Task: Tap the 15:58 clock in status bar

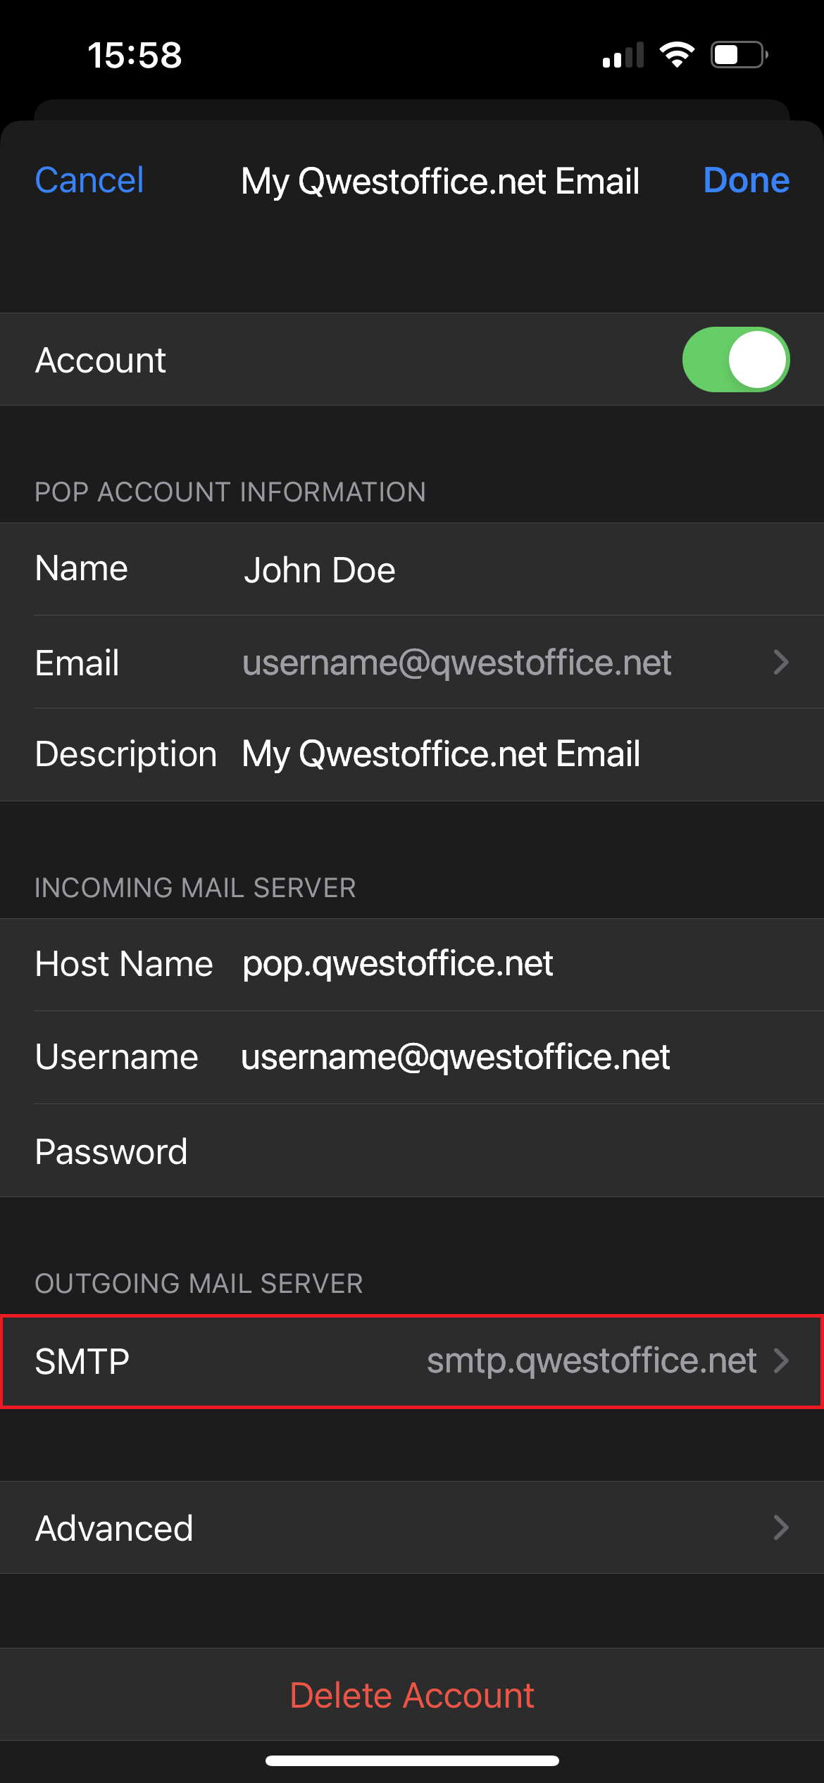Action: 135,56
